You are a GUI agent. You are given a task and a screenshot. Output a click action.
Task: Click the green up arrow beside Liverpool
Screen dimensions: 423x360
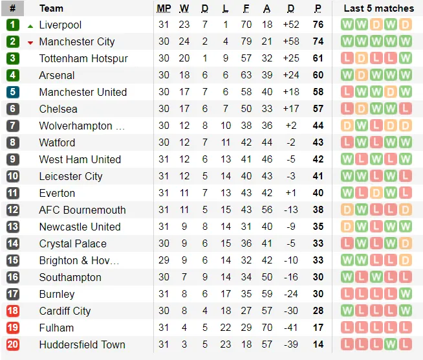pos(30,26)
